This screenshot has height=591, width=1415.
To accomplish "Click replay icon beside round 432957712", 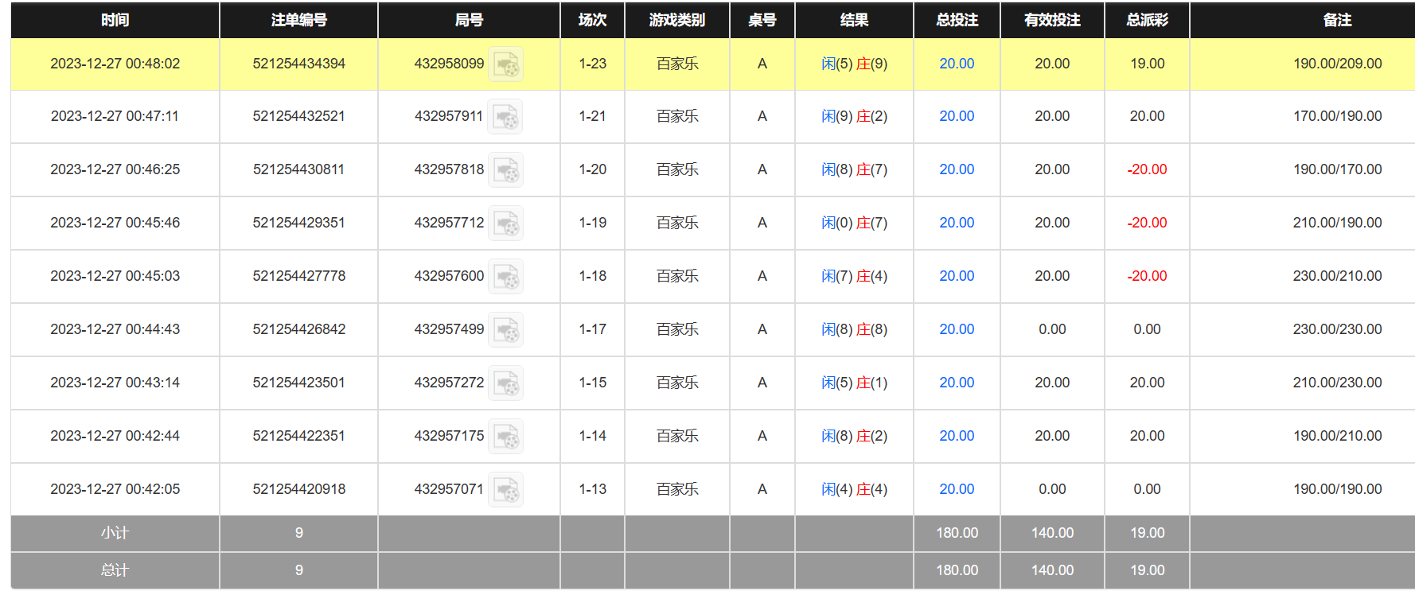I will pos(505,224).
